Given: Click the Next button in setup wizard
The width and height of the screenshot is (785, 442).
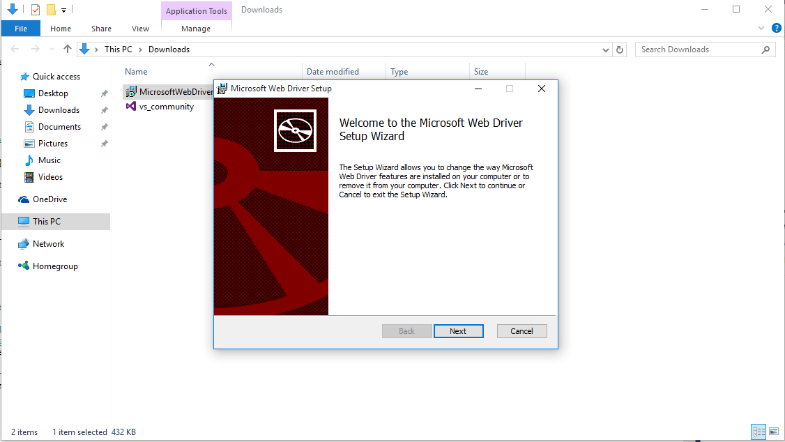Looking at the screenshot, I should (458, 331).
